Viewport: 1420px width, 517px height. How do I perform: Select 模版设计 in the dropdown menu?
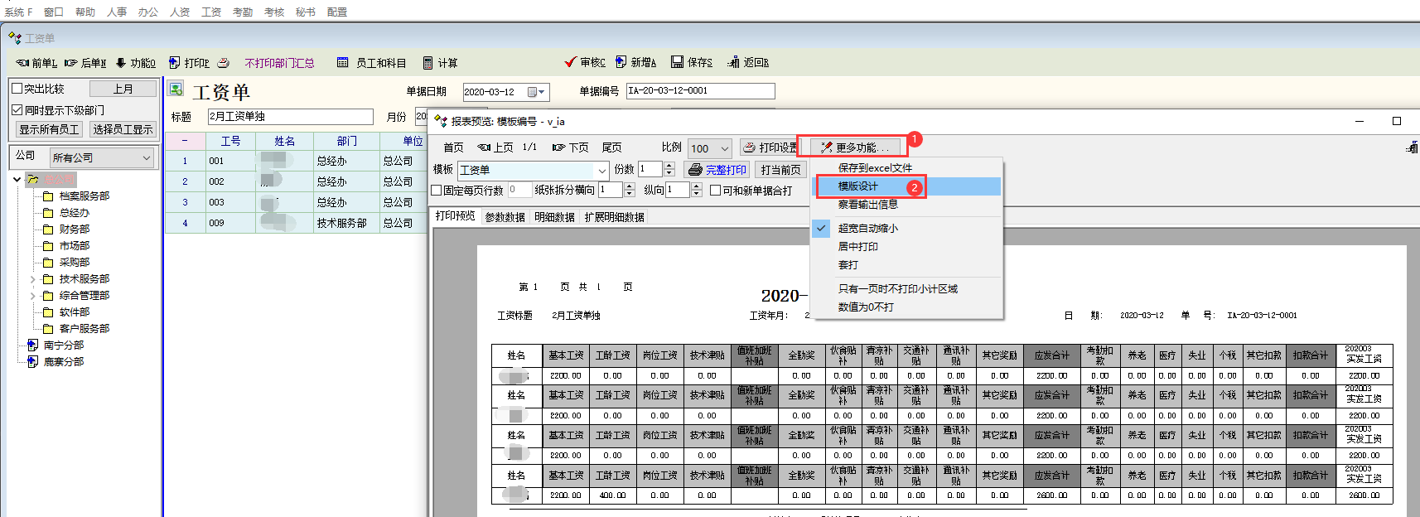pos(857,186)
